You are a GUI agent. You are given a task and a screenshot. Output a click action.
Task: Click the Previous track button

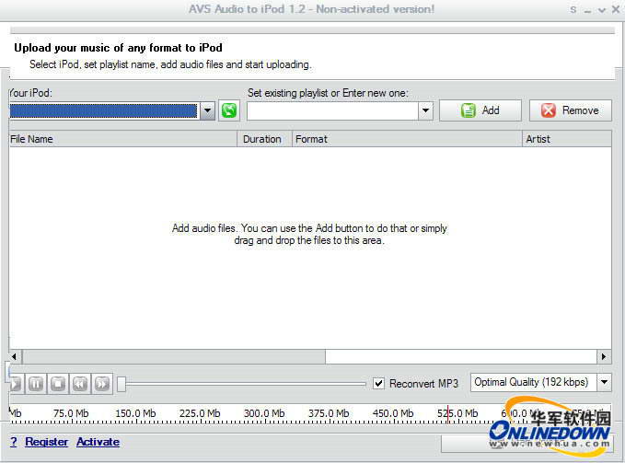point(80,384)
